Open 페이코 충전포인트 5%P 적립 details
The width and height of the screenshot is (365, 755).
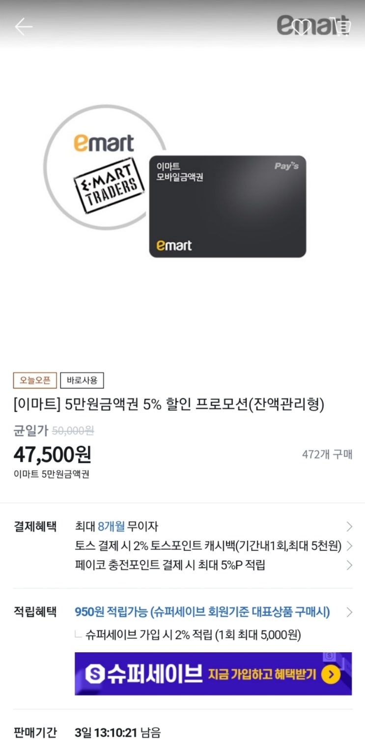pyautogui.click(x=170, y=565)
